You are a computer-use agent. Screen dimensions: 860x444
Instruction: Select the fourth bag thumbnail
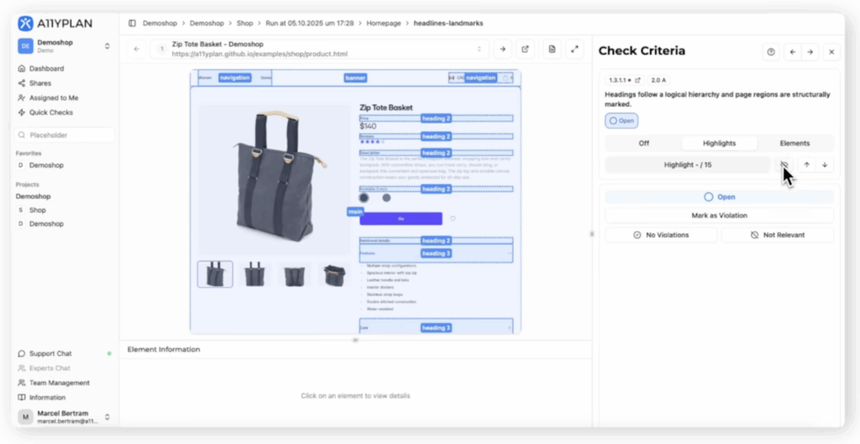(334, 274)
